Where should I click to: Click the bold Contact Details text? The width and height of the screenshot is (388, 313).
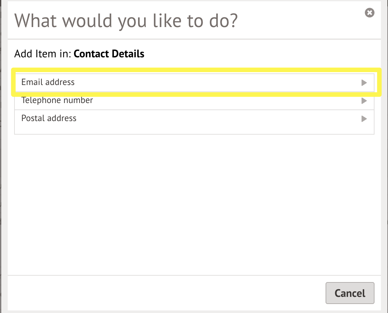(x=109, y=54)
